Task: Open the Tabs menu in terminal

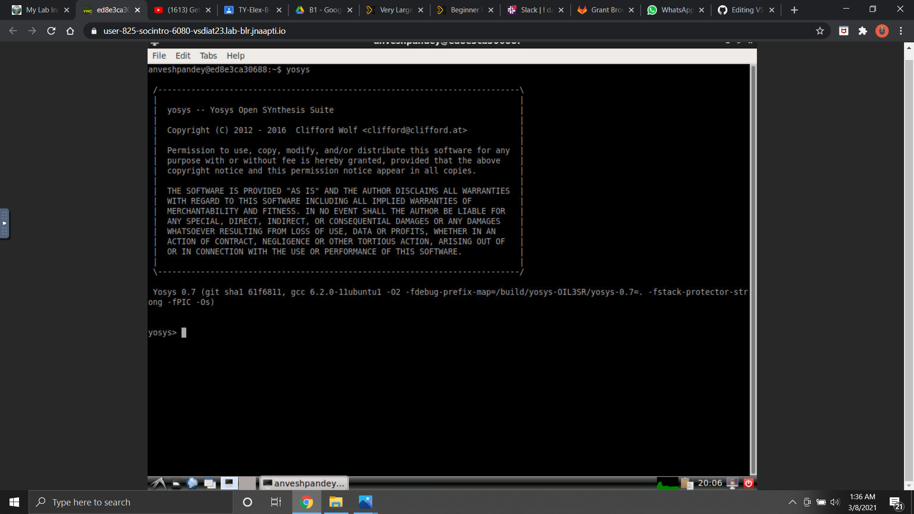Action: 208,56
